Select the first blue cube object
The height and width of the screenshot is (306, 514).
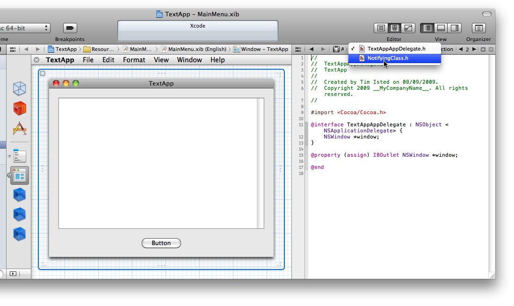pyautogui.click(x=19, y=195)
